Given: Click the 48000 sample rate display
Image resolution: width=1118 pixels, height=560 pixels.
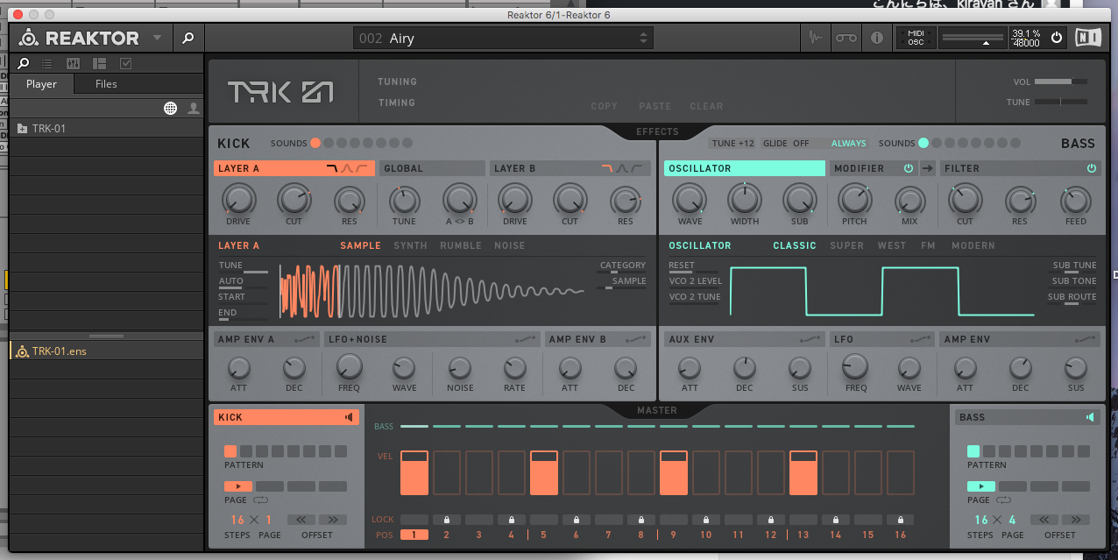Looking at the screenshot, I should pyautogui.click(x=1028, y=42).
